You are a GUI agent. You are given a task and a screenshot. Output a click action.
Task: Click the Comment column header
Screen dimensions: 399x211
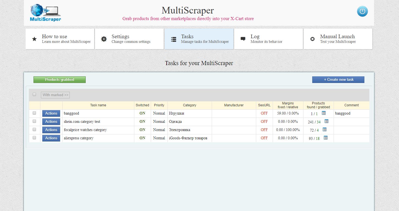click(x=351, y=105)
